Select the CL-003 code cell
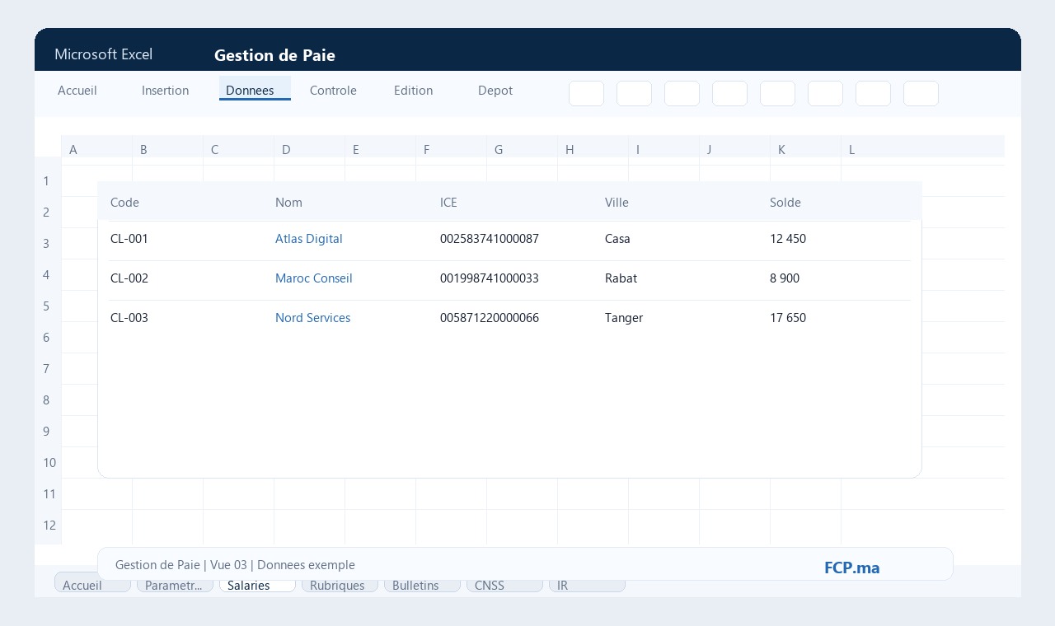This screenshot has width=1055, height=626. click(x=129, y=318)
